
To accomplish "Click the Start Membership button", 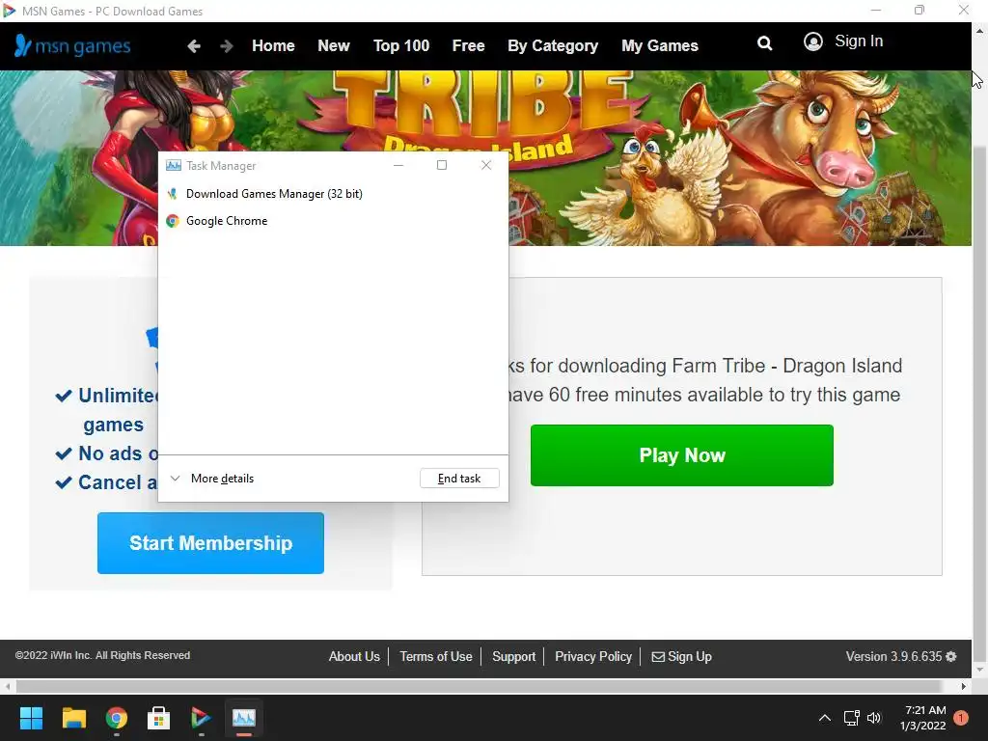I will [210, 543].
